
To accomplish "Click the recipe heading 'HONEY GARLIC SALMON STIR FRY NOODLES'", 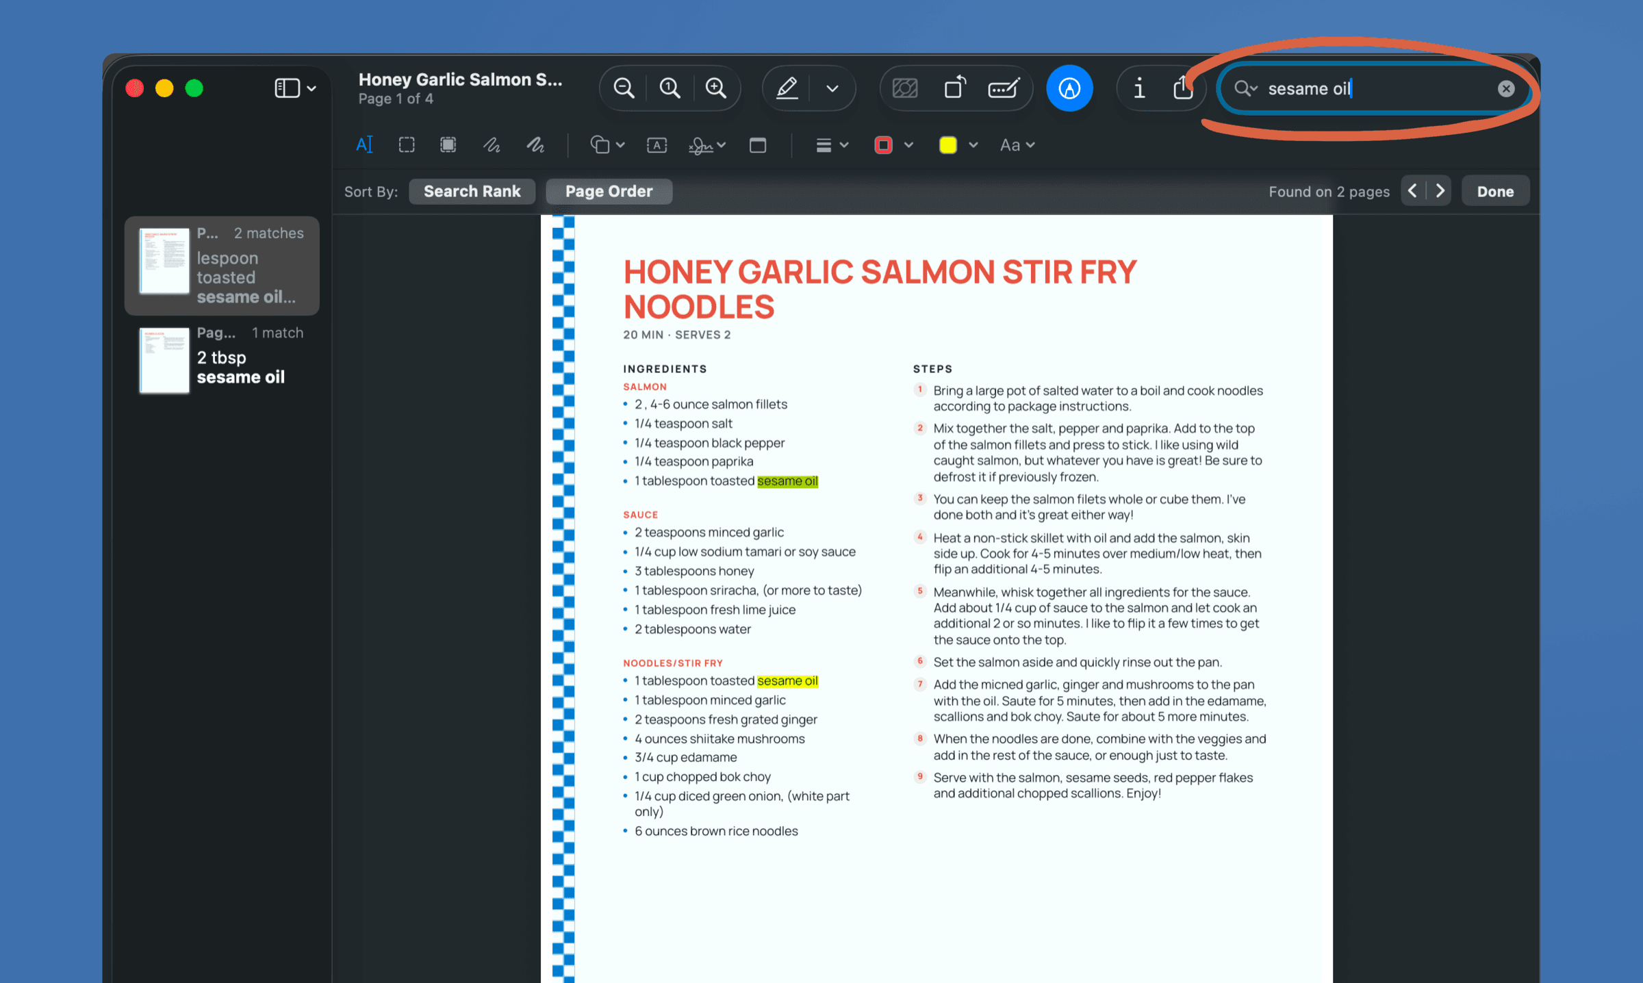I will pos(880,289).
